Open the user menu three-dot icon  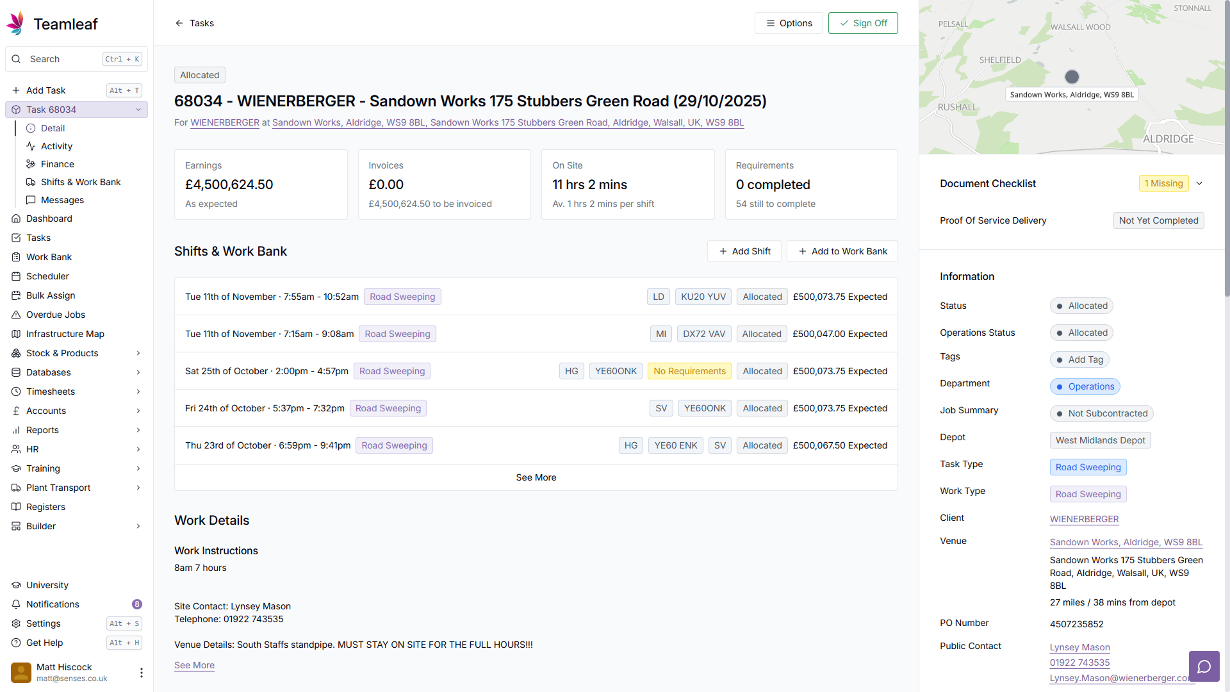[x=141, y=673]
